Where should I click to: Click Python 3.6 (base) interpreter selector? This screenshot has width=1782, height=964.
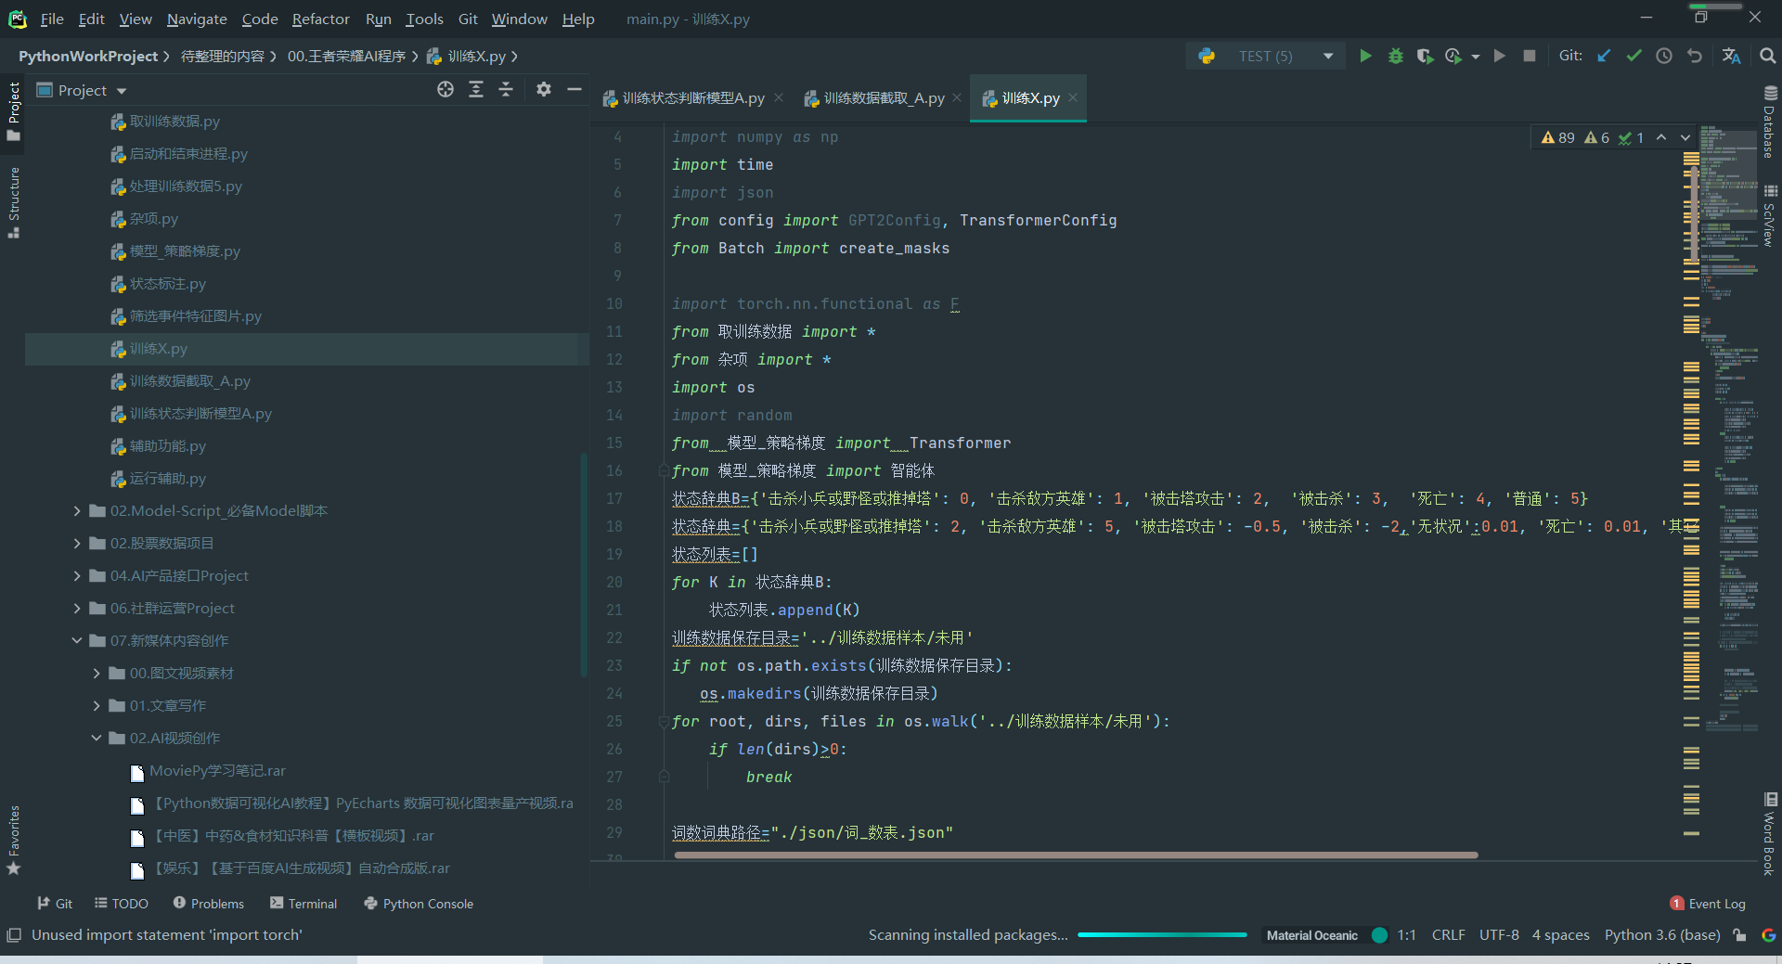click(x=1662, y=934)
